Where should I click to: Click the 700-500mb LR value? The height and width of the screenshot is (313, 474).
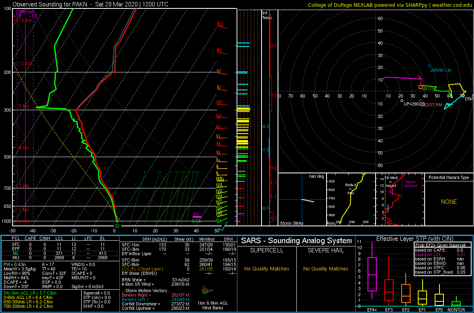(x=28, y=306)
